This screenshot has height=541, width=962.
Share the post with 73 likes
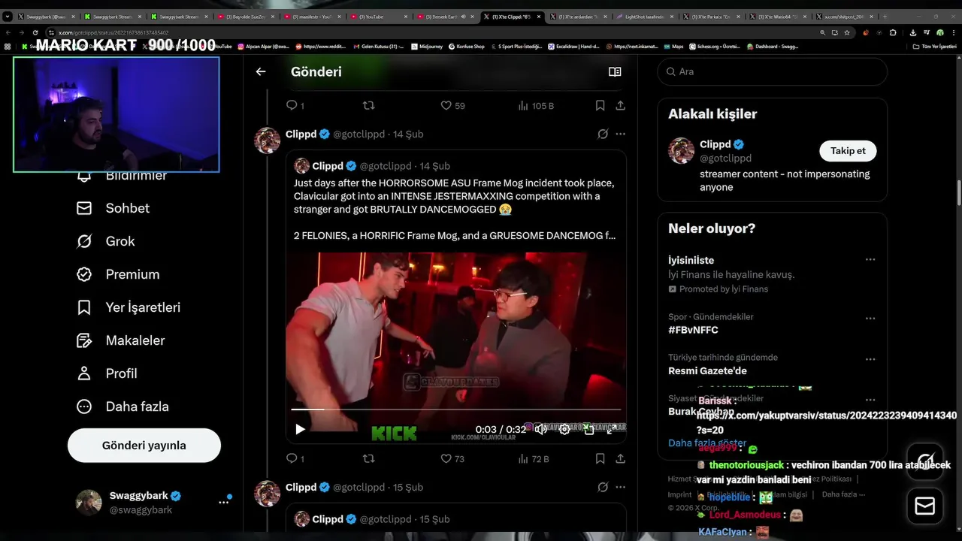621,458
